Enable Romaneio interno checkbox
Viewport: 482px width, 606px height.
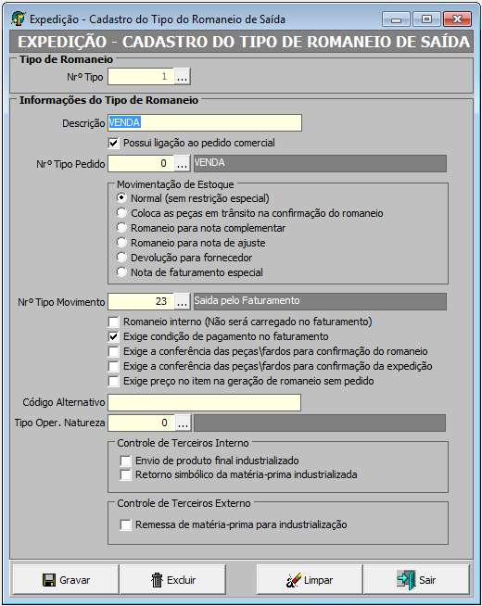tap(113, 322)
